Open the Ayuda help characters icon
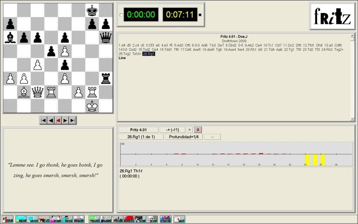Image resolution: width=358 pixels, height=224 pixels. (x=56, y=219)
